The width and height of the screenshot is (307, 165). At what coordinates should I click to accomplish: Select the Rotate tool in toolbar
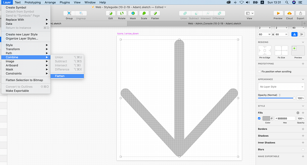pos(122,13)
